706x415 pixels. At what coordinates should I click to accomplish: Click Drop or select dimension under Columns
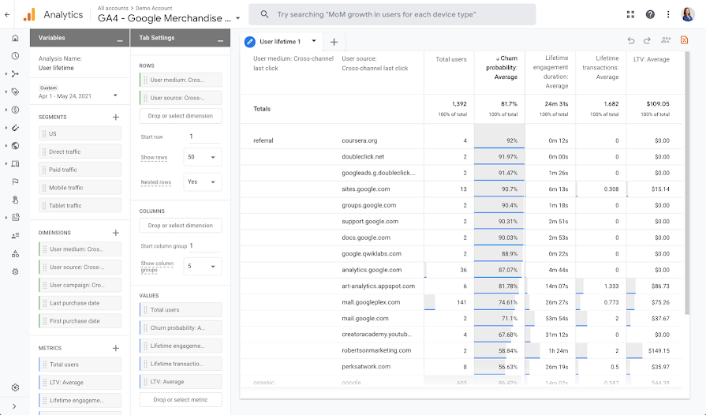pos(181,225)
